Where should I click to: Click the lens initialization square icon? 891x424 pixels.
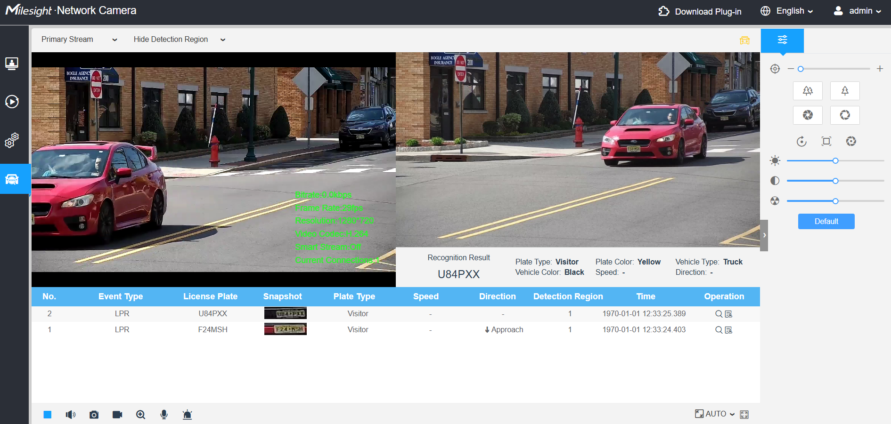[x=826, y=141]
